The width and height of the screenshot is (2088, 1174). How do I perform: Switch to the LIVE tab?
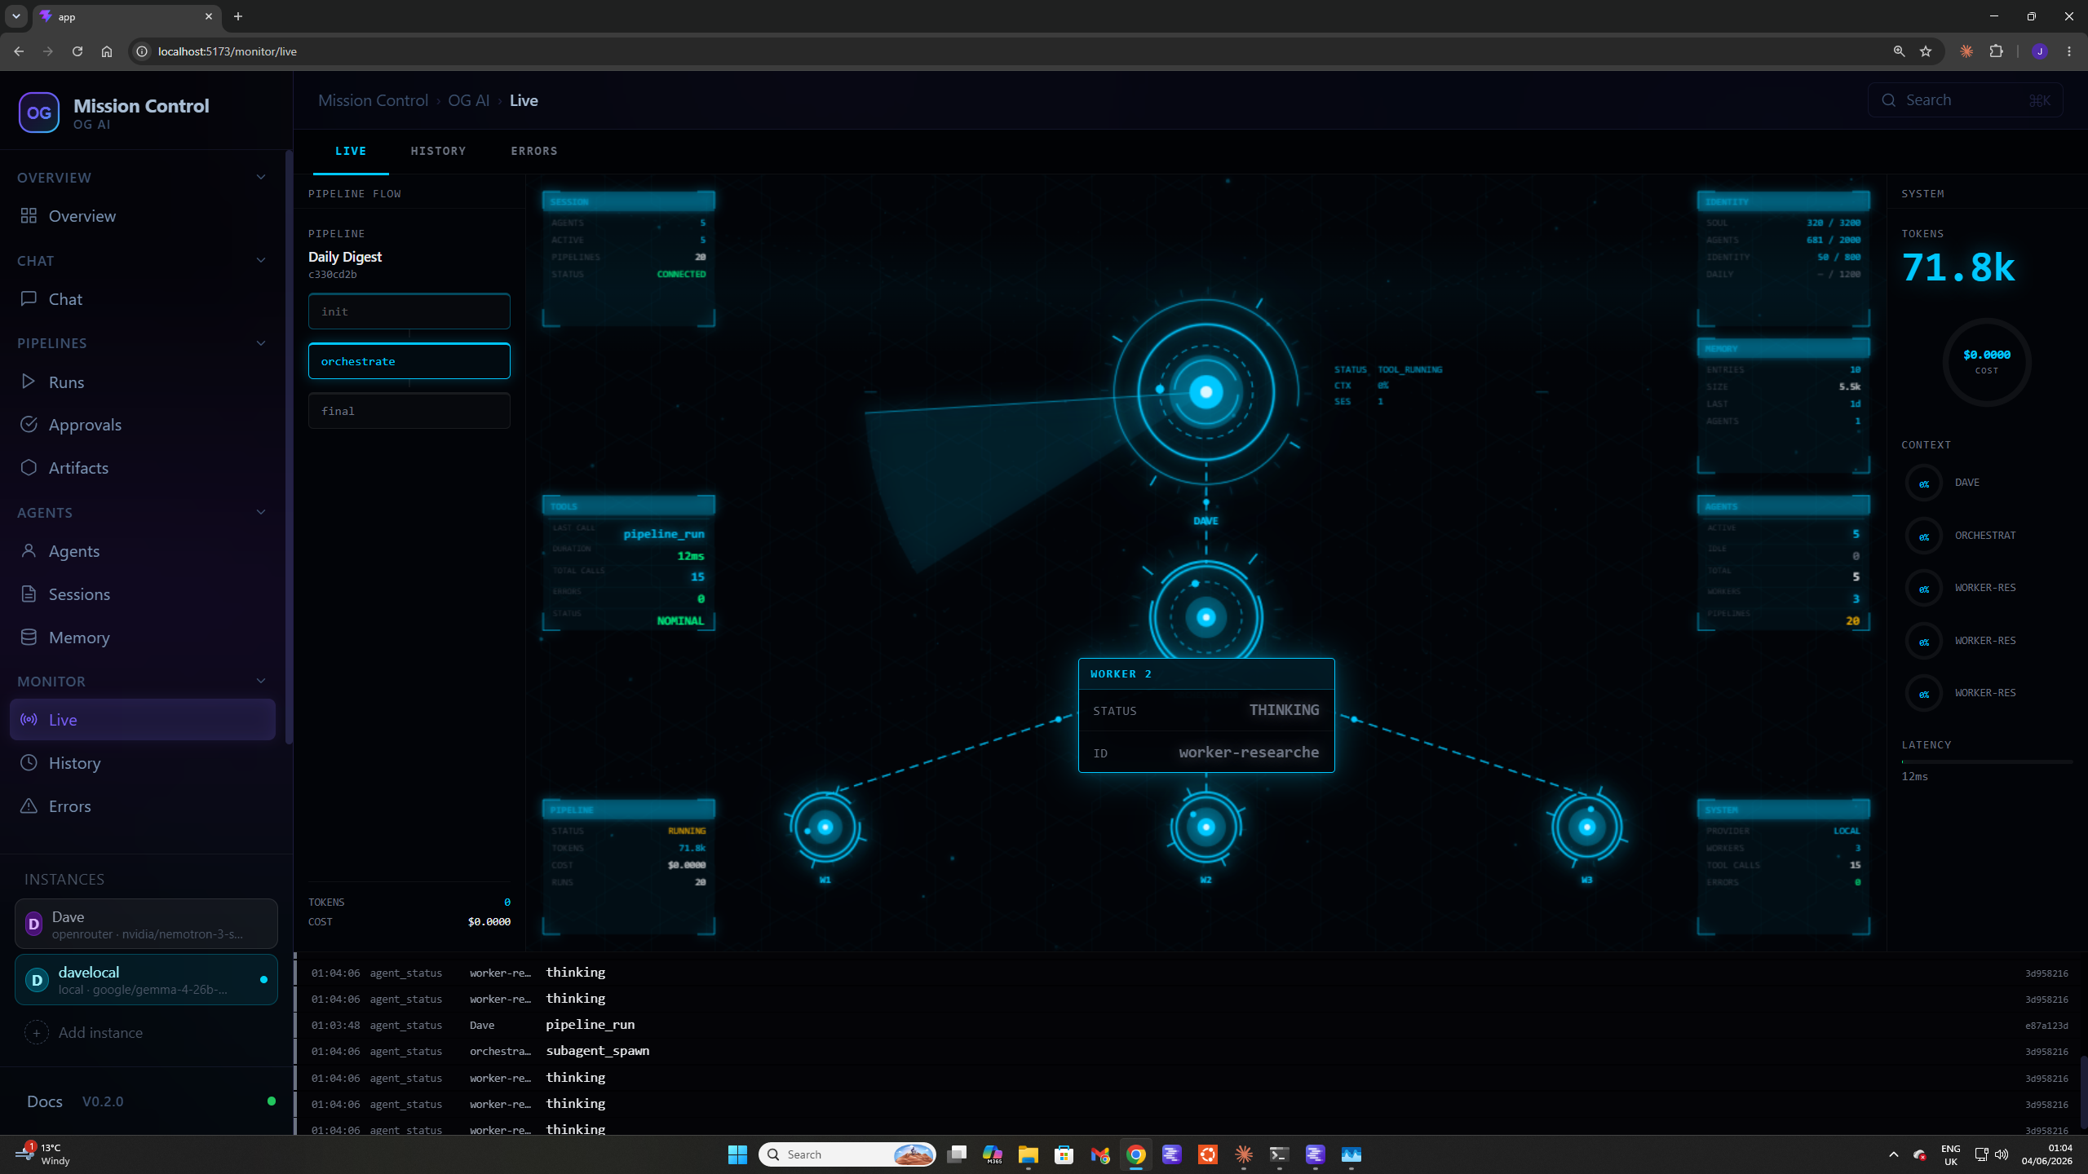(351, 151)
